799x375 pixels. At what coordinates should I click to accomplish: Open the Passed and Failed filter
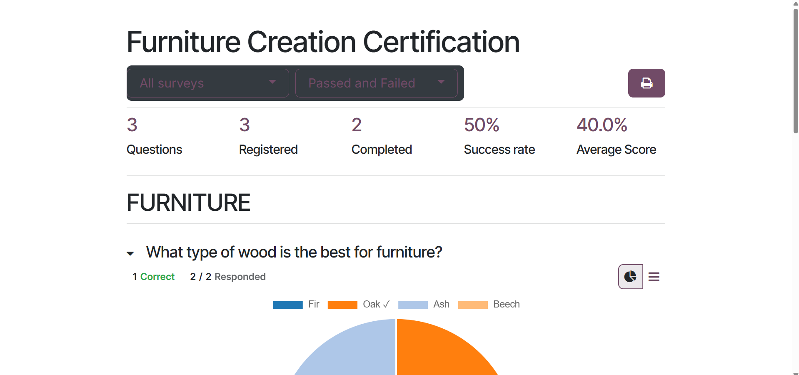[x=376, y=83]
